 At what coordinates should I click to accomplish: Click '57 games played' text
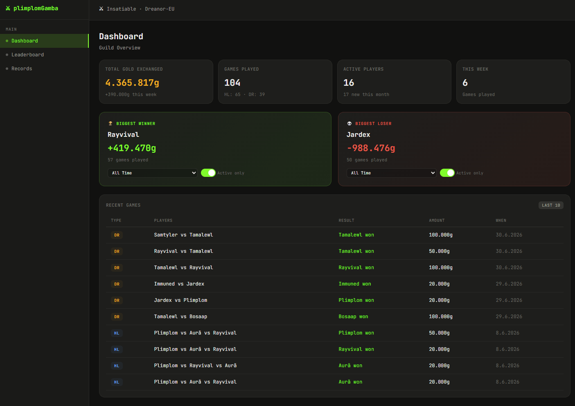tap(128, 160)
